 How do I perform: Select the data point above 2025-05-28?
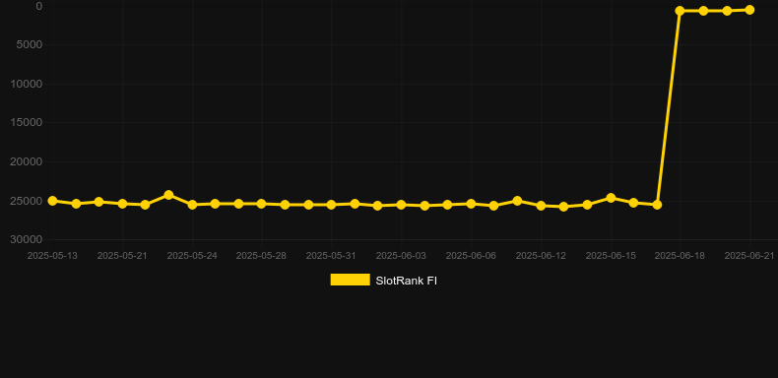point(262,204)
